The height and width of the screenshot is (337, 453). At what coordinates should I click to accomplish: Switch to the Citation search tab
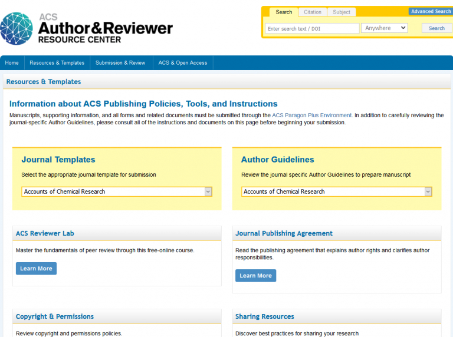312,12
